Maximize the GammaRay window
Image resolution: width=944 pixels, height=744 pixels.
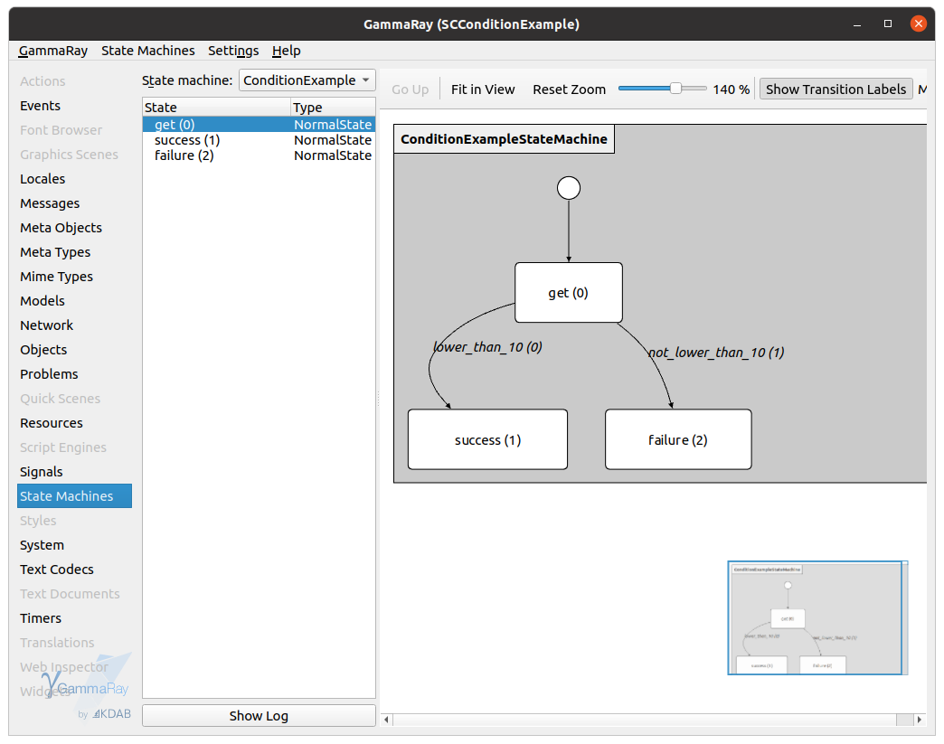(x=887, y=24)
